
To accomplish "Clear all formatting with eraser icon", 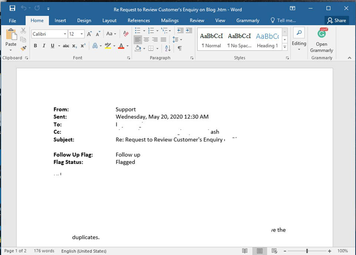I will point(126,34).
